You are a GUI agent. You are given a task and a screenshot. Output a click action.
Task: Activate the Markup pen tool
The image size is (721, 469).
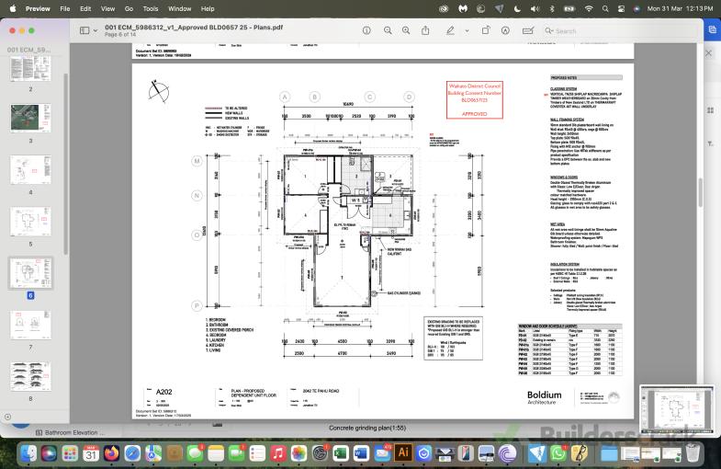[450, 30]
